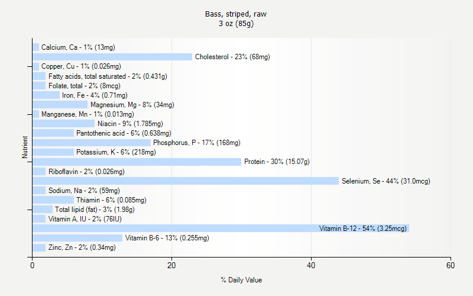Click the % Daily Value axis title
This screenshot has width=473, height=296.
coord(241,280)
